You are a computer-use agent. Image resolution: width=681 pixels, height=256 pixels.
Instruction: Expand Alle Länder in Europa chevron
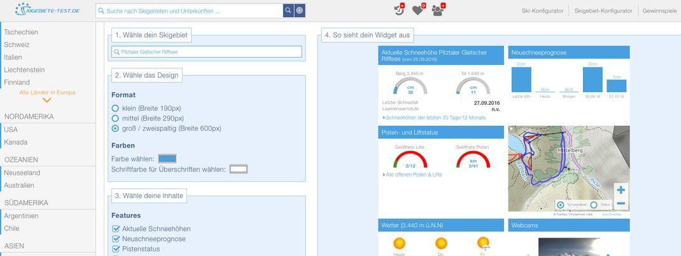47,100
